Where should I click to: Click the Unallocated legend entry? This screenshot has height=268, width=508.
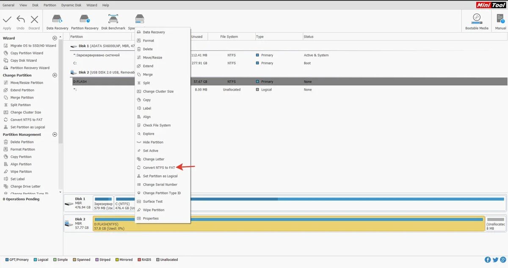167,260
